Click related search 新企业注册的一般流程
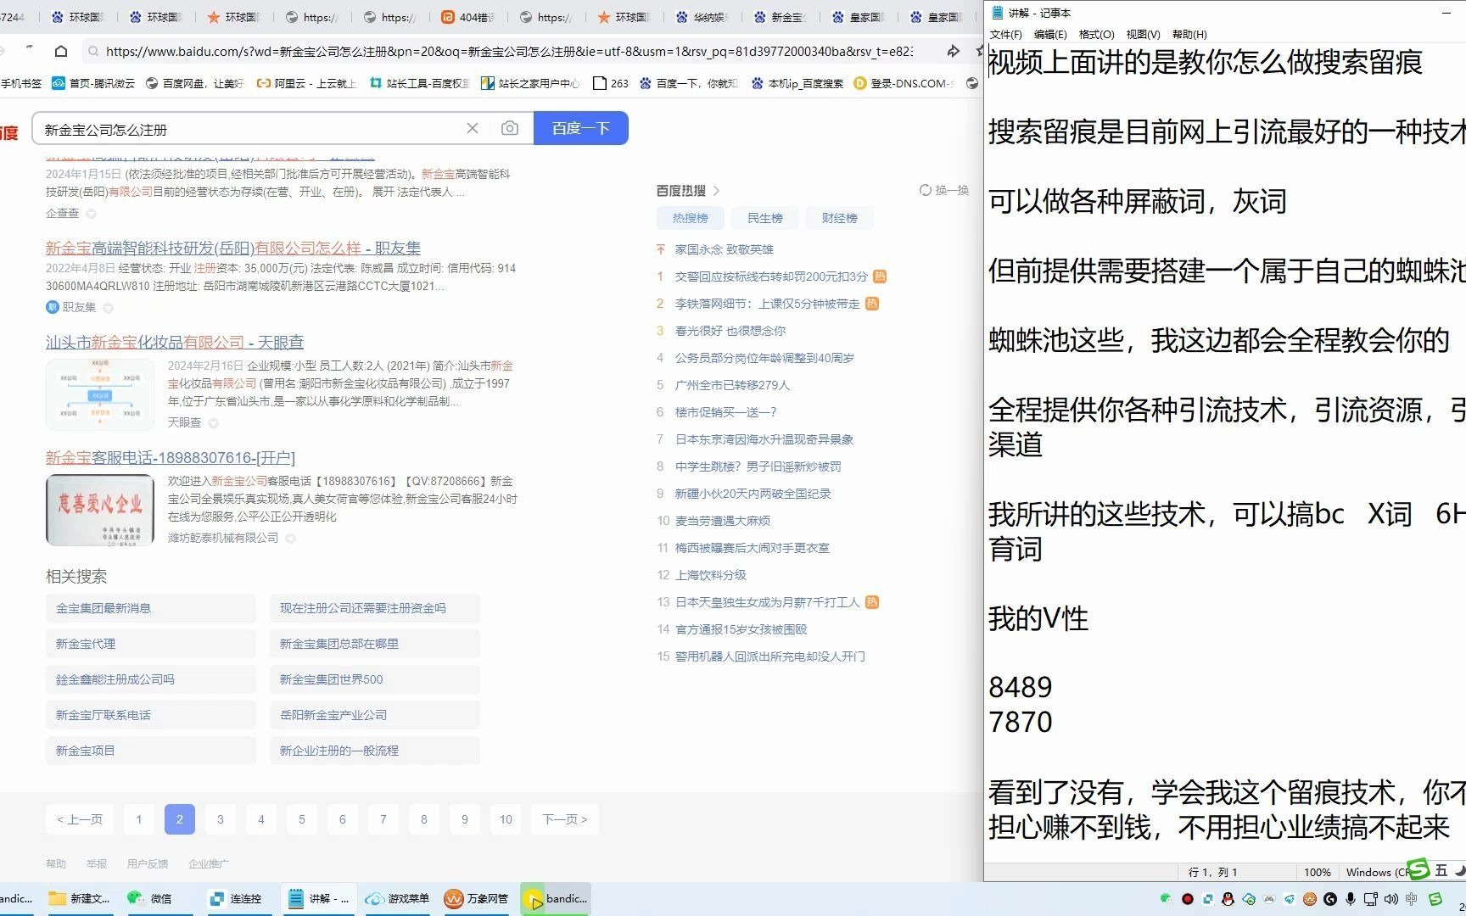 [x=375, y=751]
